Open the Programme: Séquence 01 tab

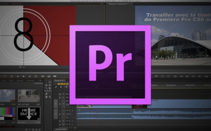pyautogui.click(x=118, y=4)
